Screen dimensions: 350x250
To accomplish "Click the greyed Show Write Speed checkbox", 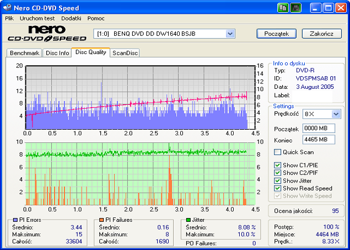I will [277, 196].
